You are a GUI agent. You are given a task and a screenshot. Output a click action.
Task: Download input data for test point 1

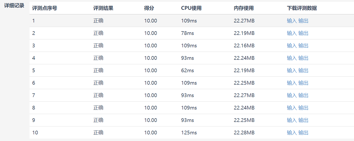[x=292, y=21]
